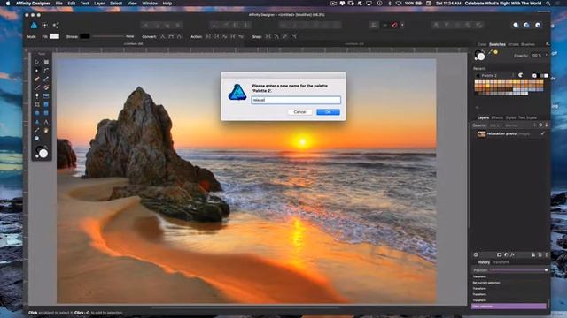Delete layer with trash icon
This screenshot has width=567, height=318.
click(547, 255)
